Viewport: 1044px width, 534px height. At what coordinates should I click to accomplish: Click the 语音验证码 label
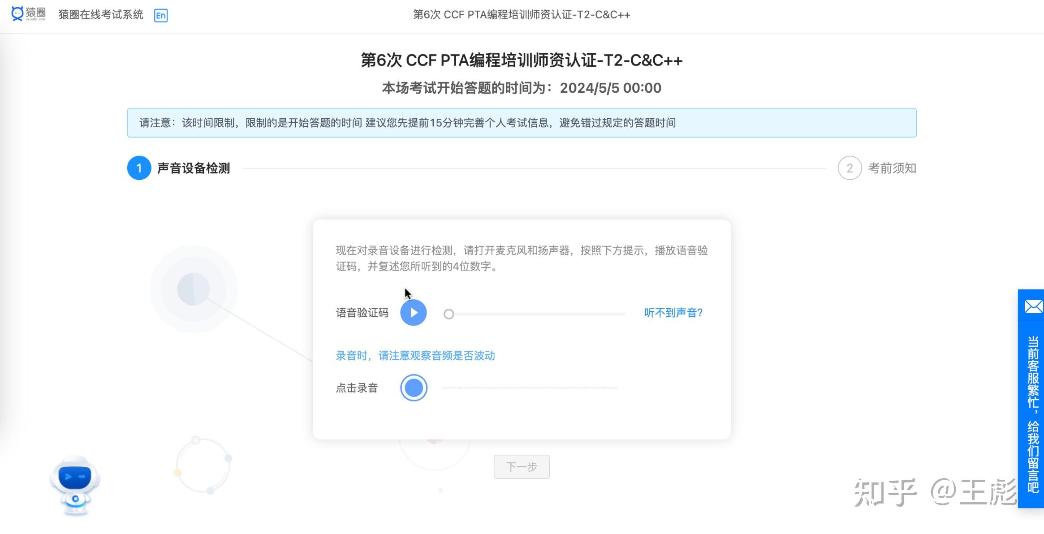[x=362, y=313]
